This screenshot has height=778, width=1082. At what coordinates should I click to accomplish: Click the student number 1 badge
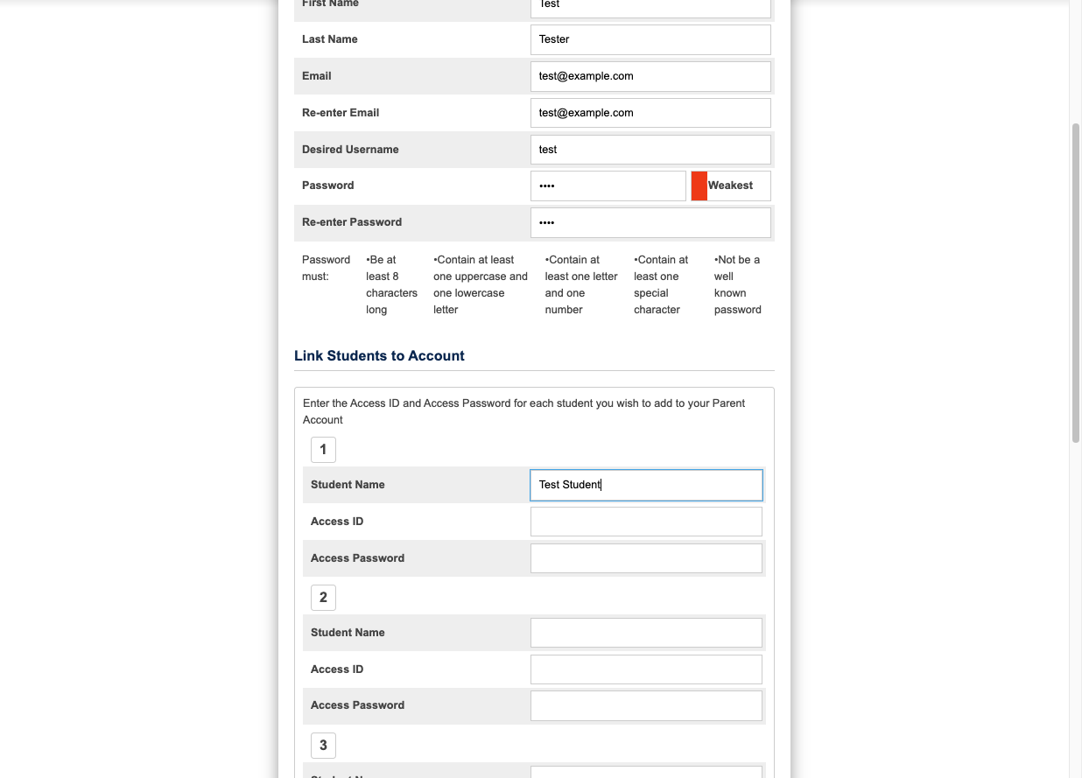pyautogui.click(x=323, y=449)
